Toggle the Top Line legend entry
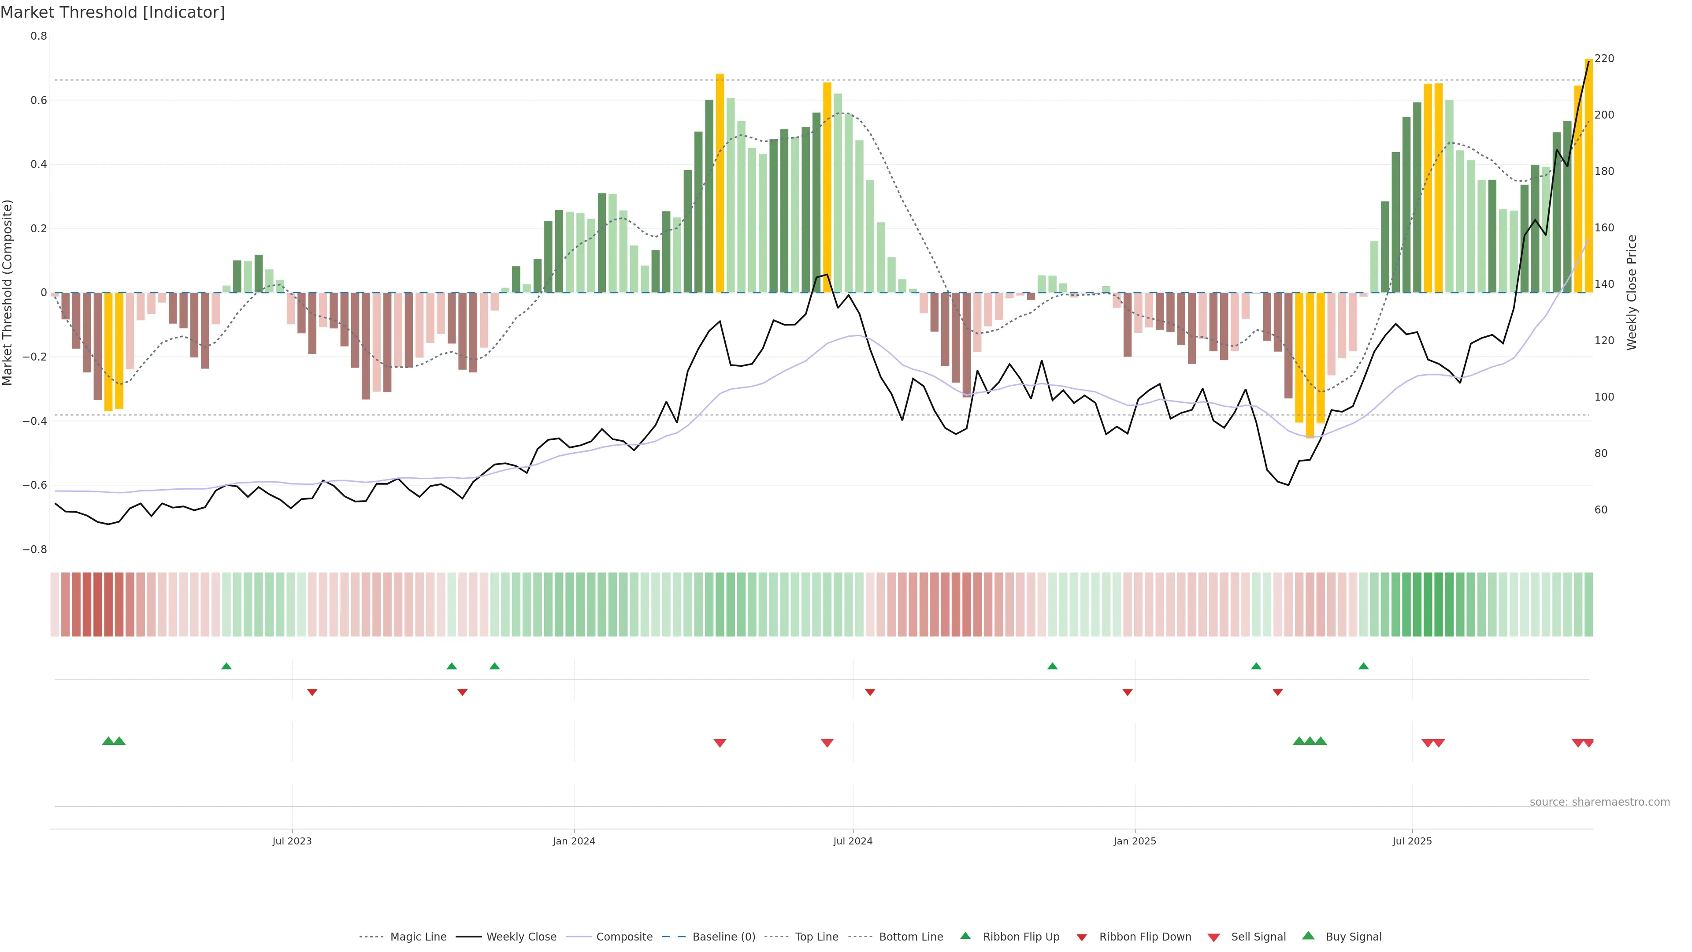 pos(816,937)
